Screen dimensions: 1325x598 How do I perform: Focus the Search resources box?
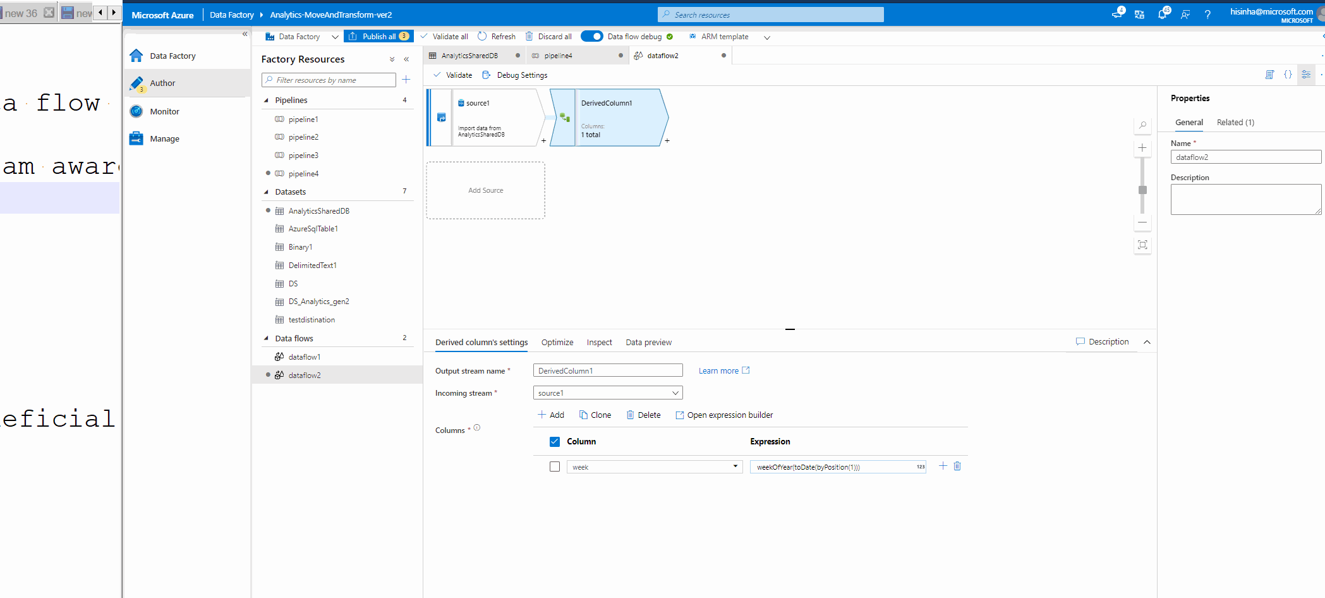pos(770,15)
